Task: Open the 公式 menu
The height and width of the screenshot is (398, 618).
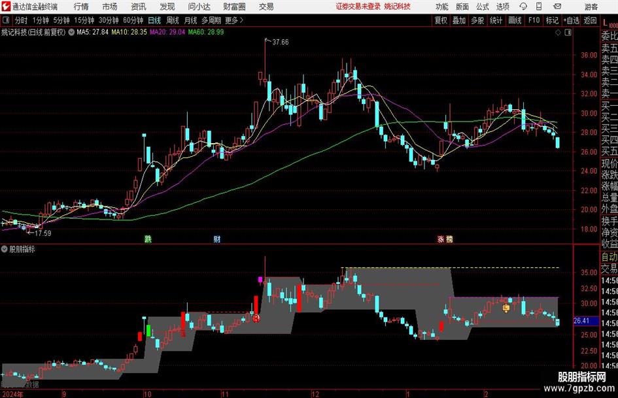Action: pyautogui.click(x=482, y=7)
